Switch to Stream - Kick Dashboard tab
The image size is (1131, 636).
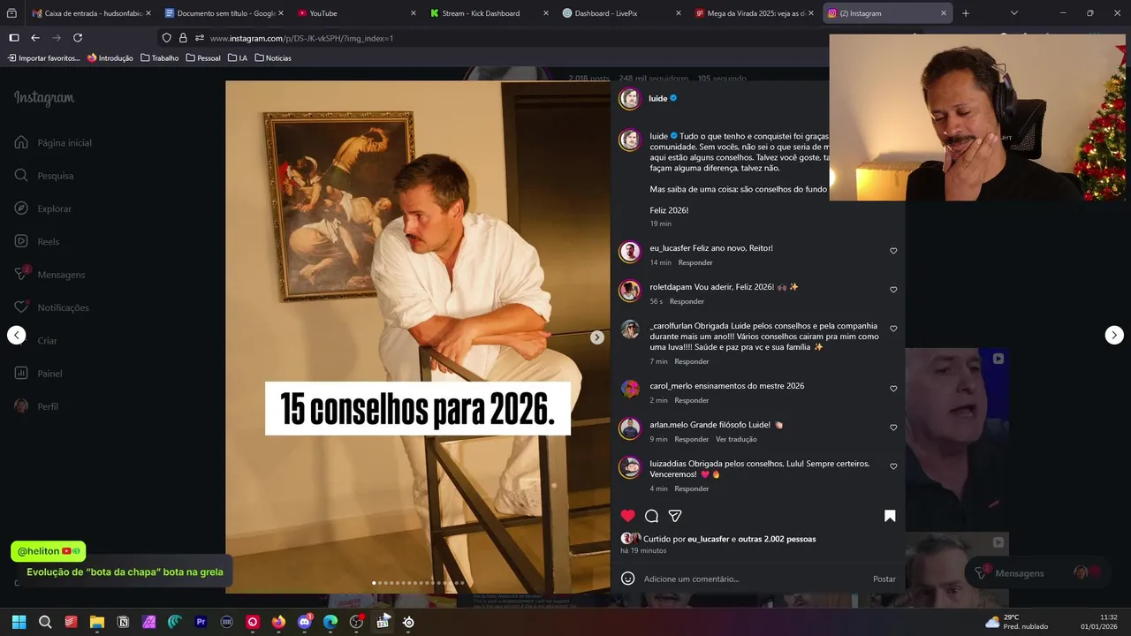click(489, 13)
